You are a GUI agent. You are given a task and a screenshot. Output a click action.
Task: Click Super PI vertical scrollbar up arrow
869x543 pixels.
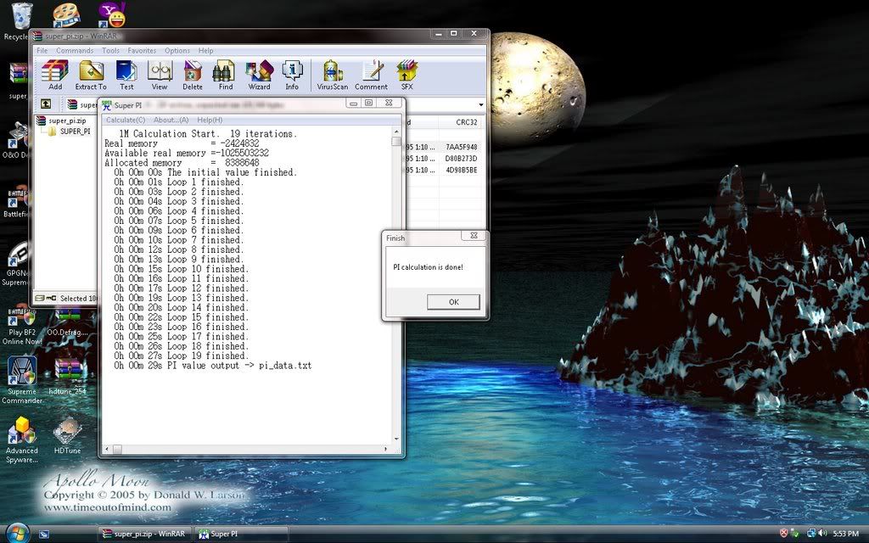(396, 132)
